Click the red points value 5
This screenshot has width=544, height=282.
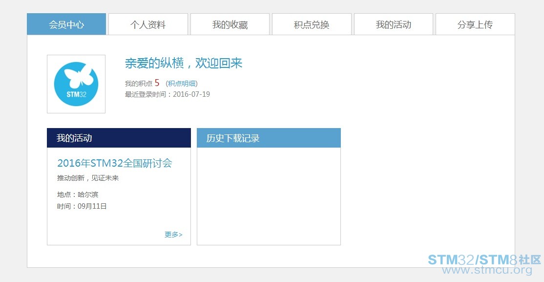coord(157,83)
